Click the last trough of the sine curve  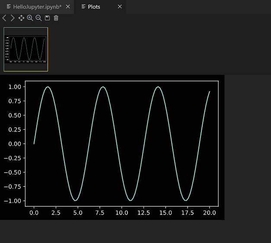185,200
